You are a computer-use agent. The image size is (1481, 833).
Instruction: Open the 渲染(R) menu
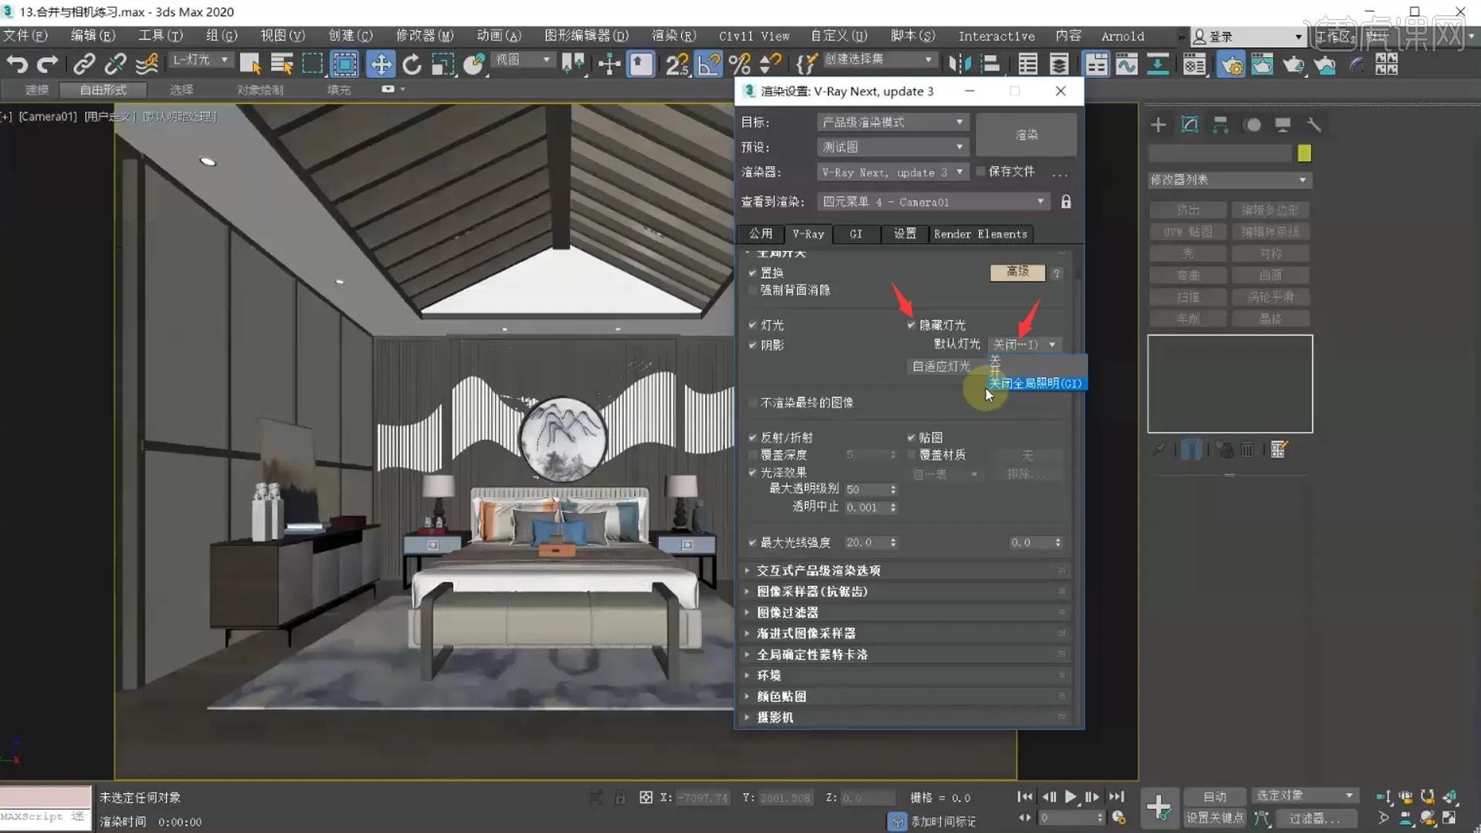click(x=673, y=36)
